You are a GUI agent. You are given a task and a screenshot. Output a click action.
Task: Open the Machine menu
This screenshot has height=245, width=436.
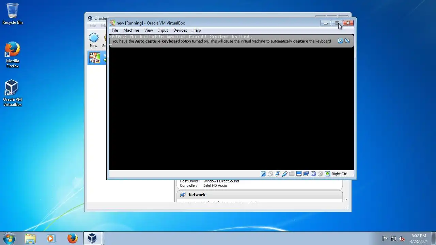click(x=131, y=30)
